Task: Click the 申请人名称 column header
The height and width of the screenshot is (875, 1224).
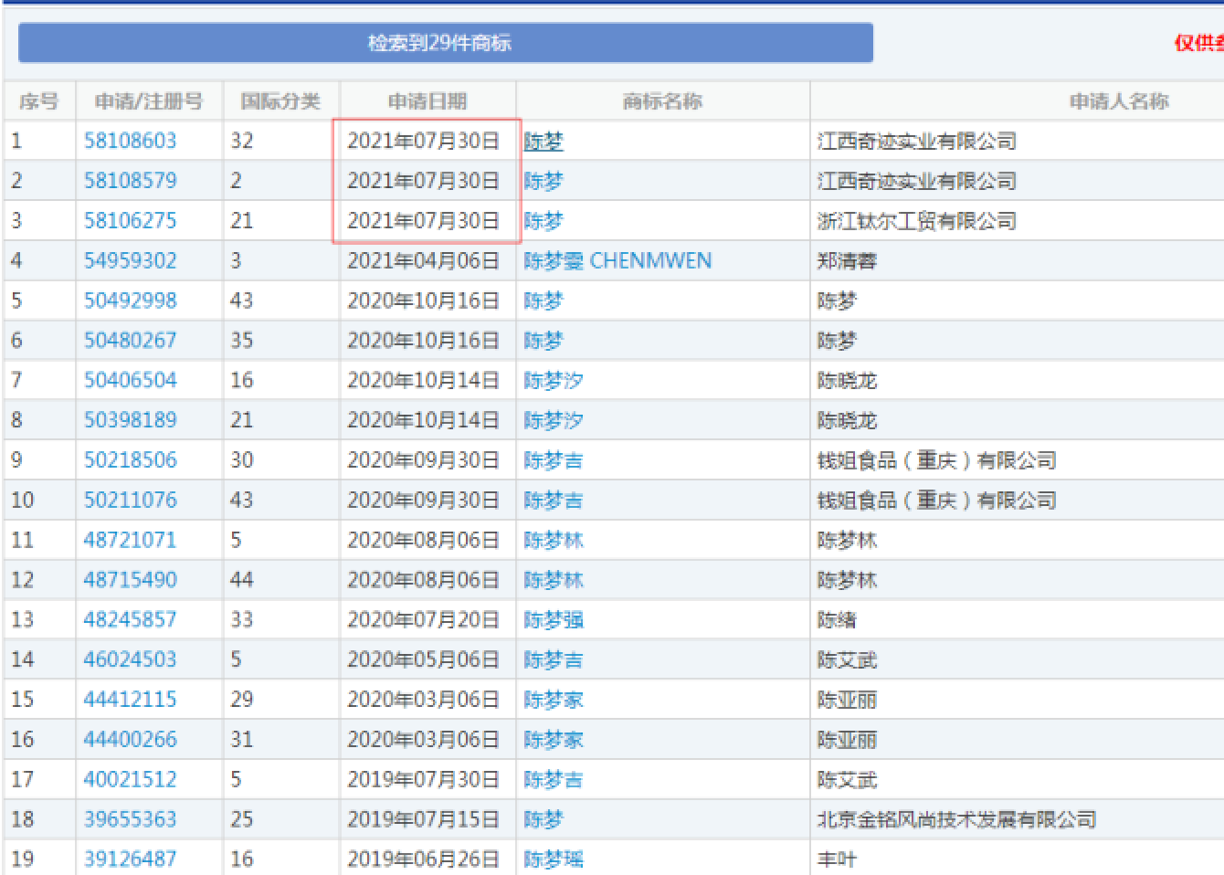Action: pyautogui.click(x=1118, y=101)
